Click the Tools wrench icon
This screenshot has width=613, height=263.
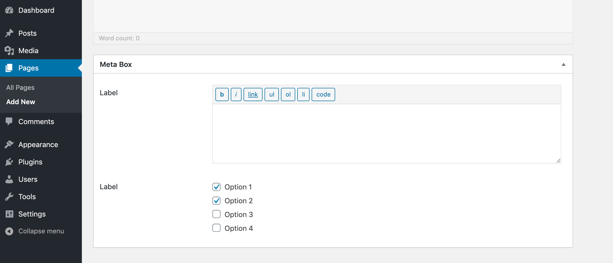click(x=9, y=196)
